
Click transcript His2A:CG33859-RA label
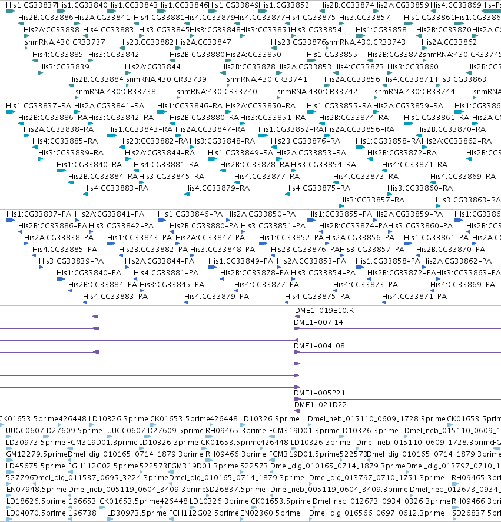(x=409, y=106)
